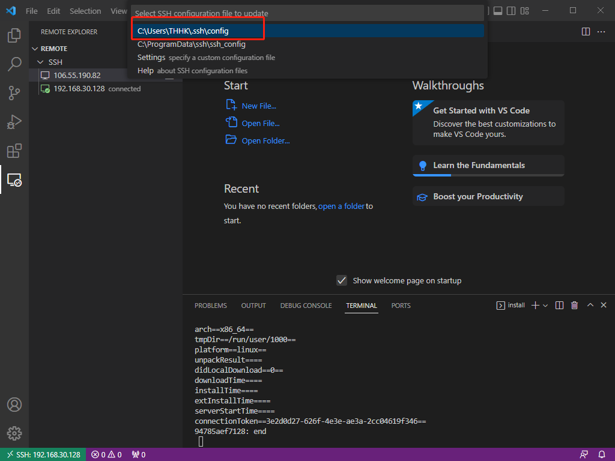The height and width of the screenshot is (461, 615).
Task: Click the Search icon in activity bar
Action: click(14, 64)
